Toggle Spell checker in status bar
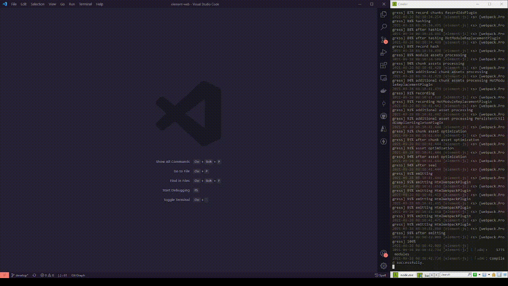The width and height of the screenshot is (508, 286). tap(380, 275)
